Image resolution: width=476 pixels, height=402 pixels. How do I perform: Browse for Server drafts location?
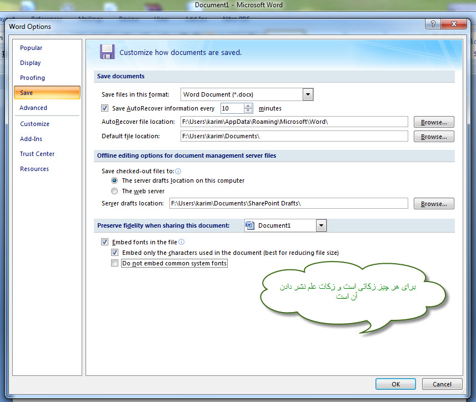(x=434, y=204)
